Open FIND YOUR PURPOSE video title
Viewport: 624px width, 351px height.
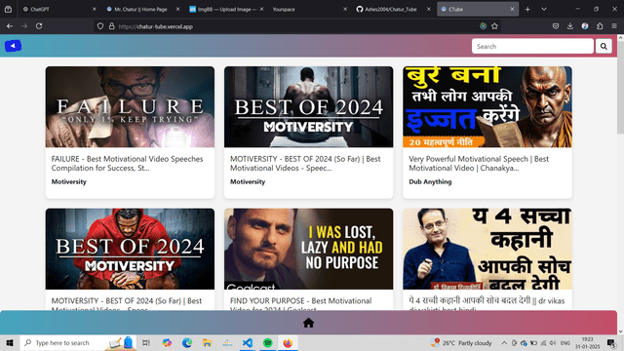tap(300, 303)
